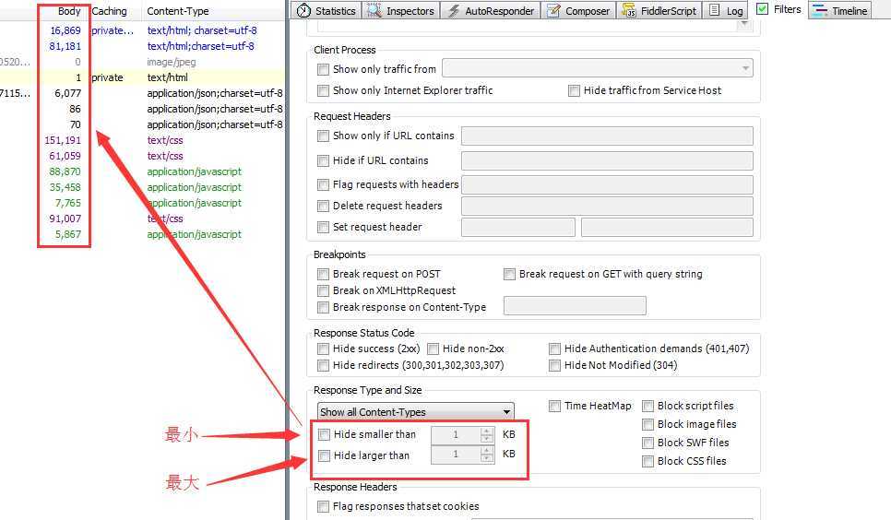
Task: Click the Flag requests with headers field
Action: click(x=607, y=184)
